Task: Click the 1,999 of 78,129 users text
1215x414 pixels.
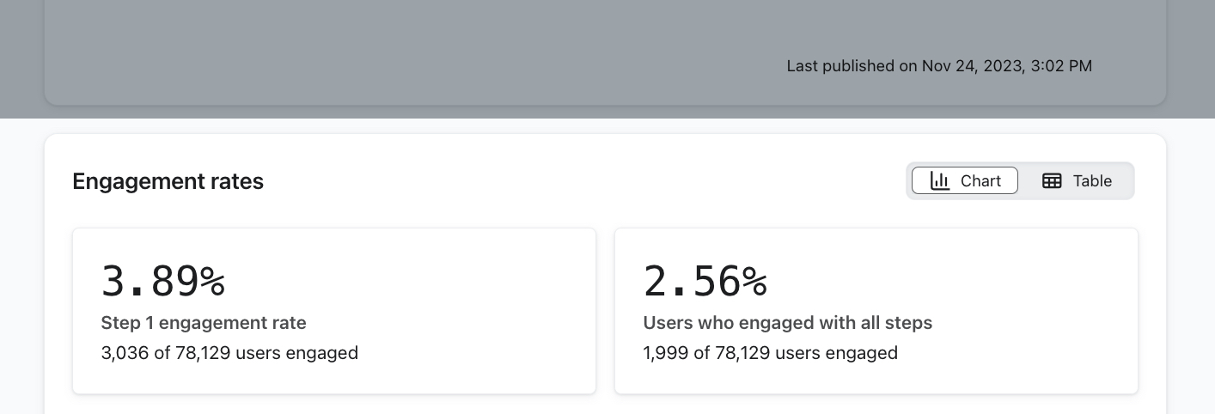Action: click(770, 352)
